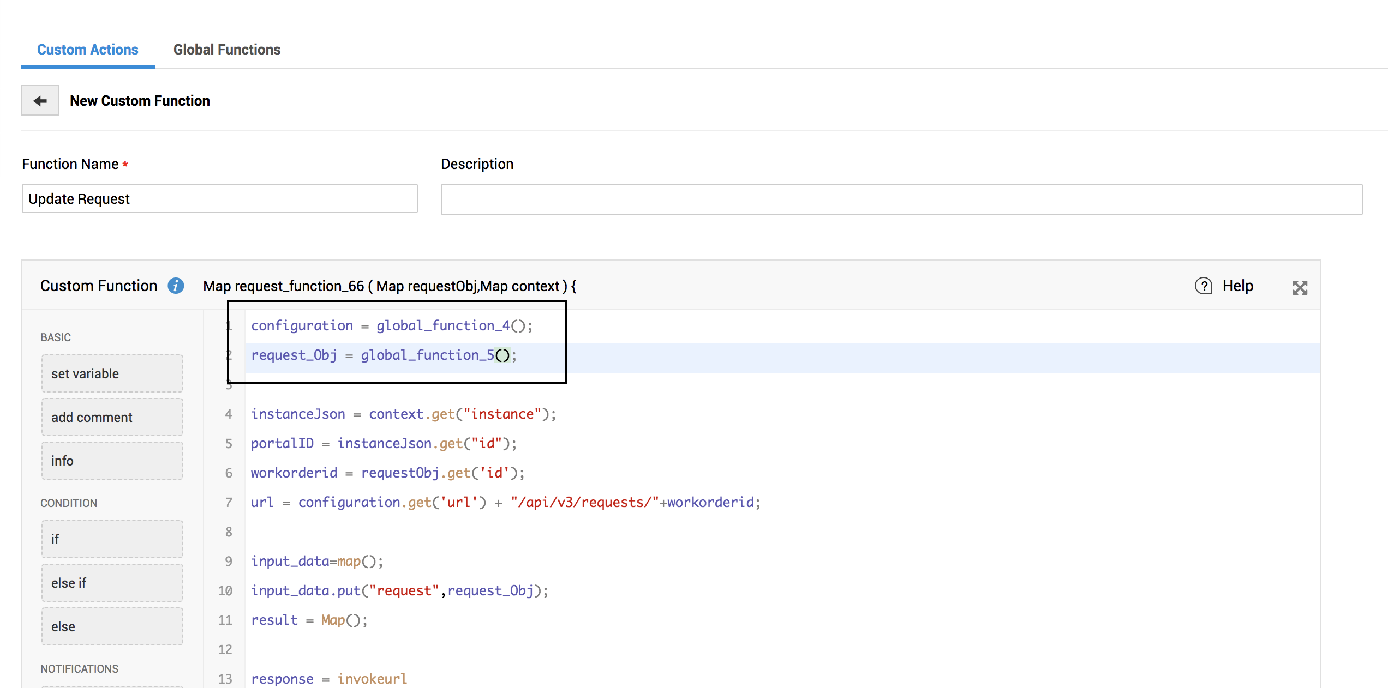
Task: Select the if condition block
Action: (x=112, y=539)
